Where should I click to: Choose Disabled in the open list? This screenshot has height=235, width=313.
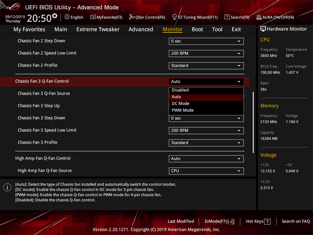click(206, 90)
